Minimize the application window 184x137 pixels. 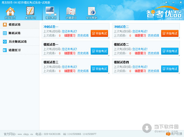pos(173,2)
